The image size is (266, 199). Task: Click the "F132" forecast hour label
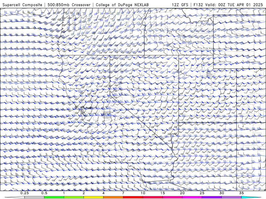(199, 5)
